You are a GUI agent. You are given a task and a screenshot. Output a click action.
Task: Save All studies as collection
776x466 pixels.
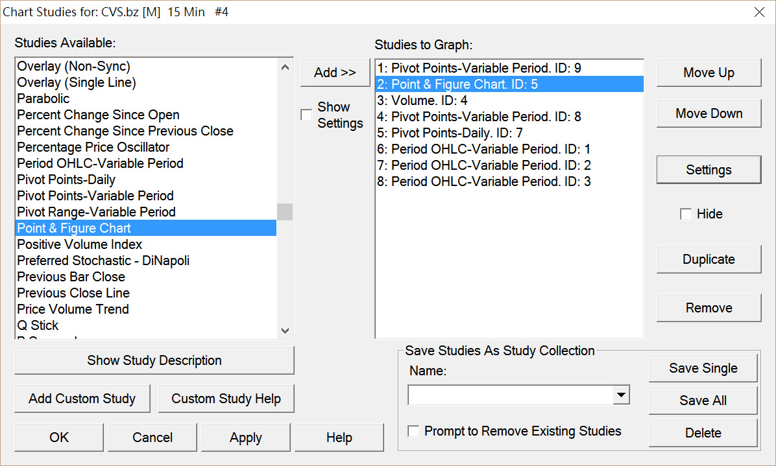[703, 401]
